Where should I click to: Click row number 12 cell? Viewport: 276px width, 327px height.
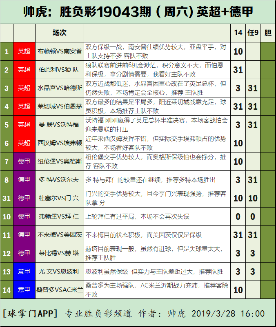[x=7, y=253]
